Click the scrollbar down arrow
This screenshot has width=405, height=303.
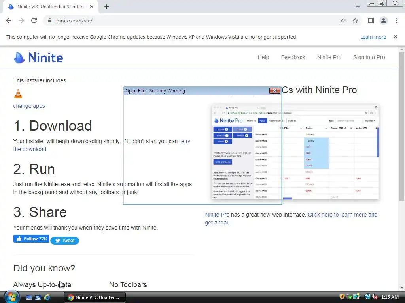401,288
